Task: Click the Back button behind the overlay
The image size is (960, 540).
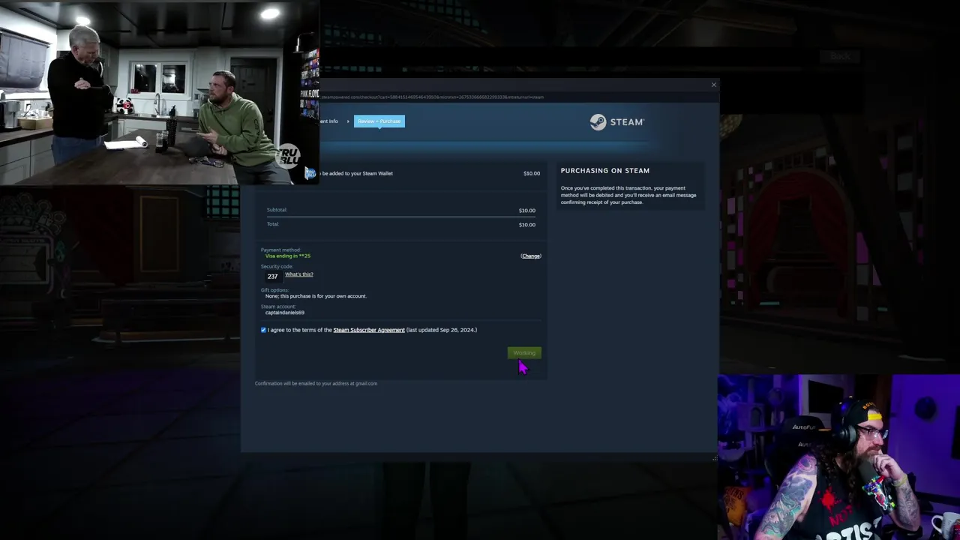Action: (840, 56)
